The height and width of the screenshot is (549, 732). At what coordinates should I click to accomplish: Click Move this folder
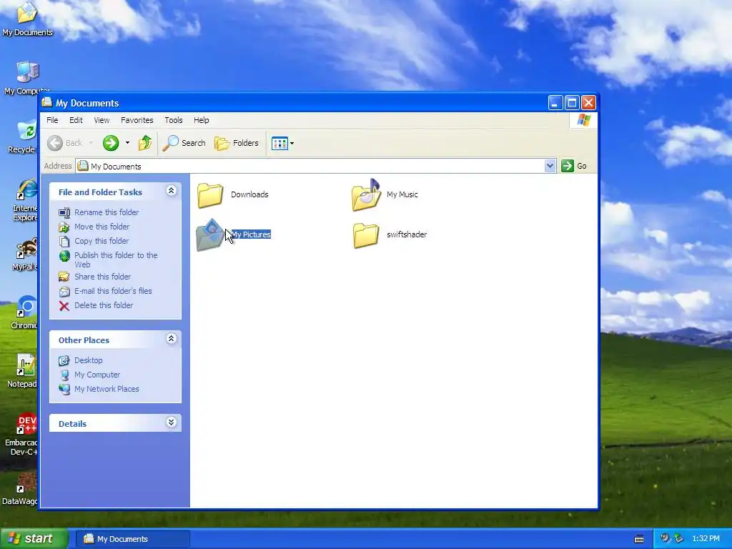pos(102,227)
